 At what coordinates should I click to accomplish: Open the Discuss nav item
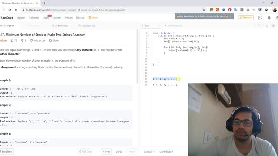pos(80,18)
